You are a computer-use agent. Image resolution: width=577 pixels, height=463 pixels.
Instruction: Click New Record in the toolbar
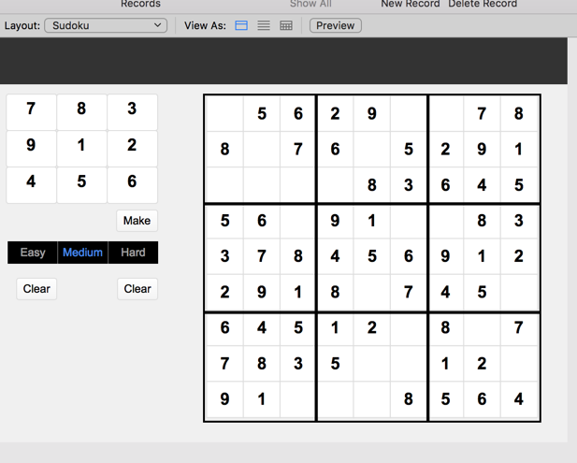coord(411,4)
